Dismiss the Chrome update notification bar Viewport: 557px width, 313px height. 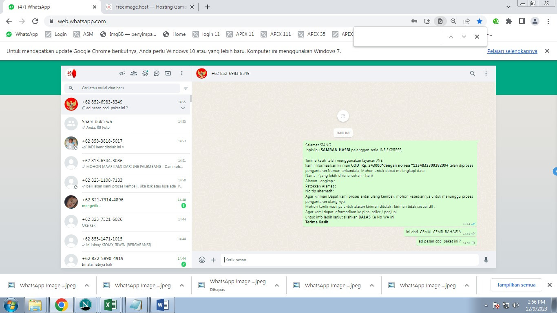tap(547, 51)
